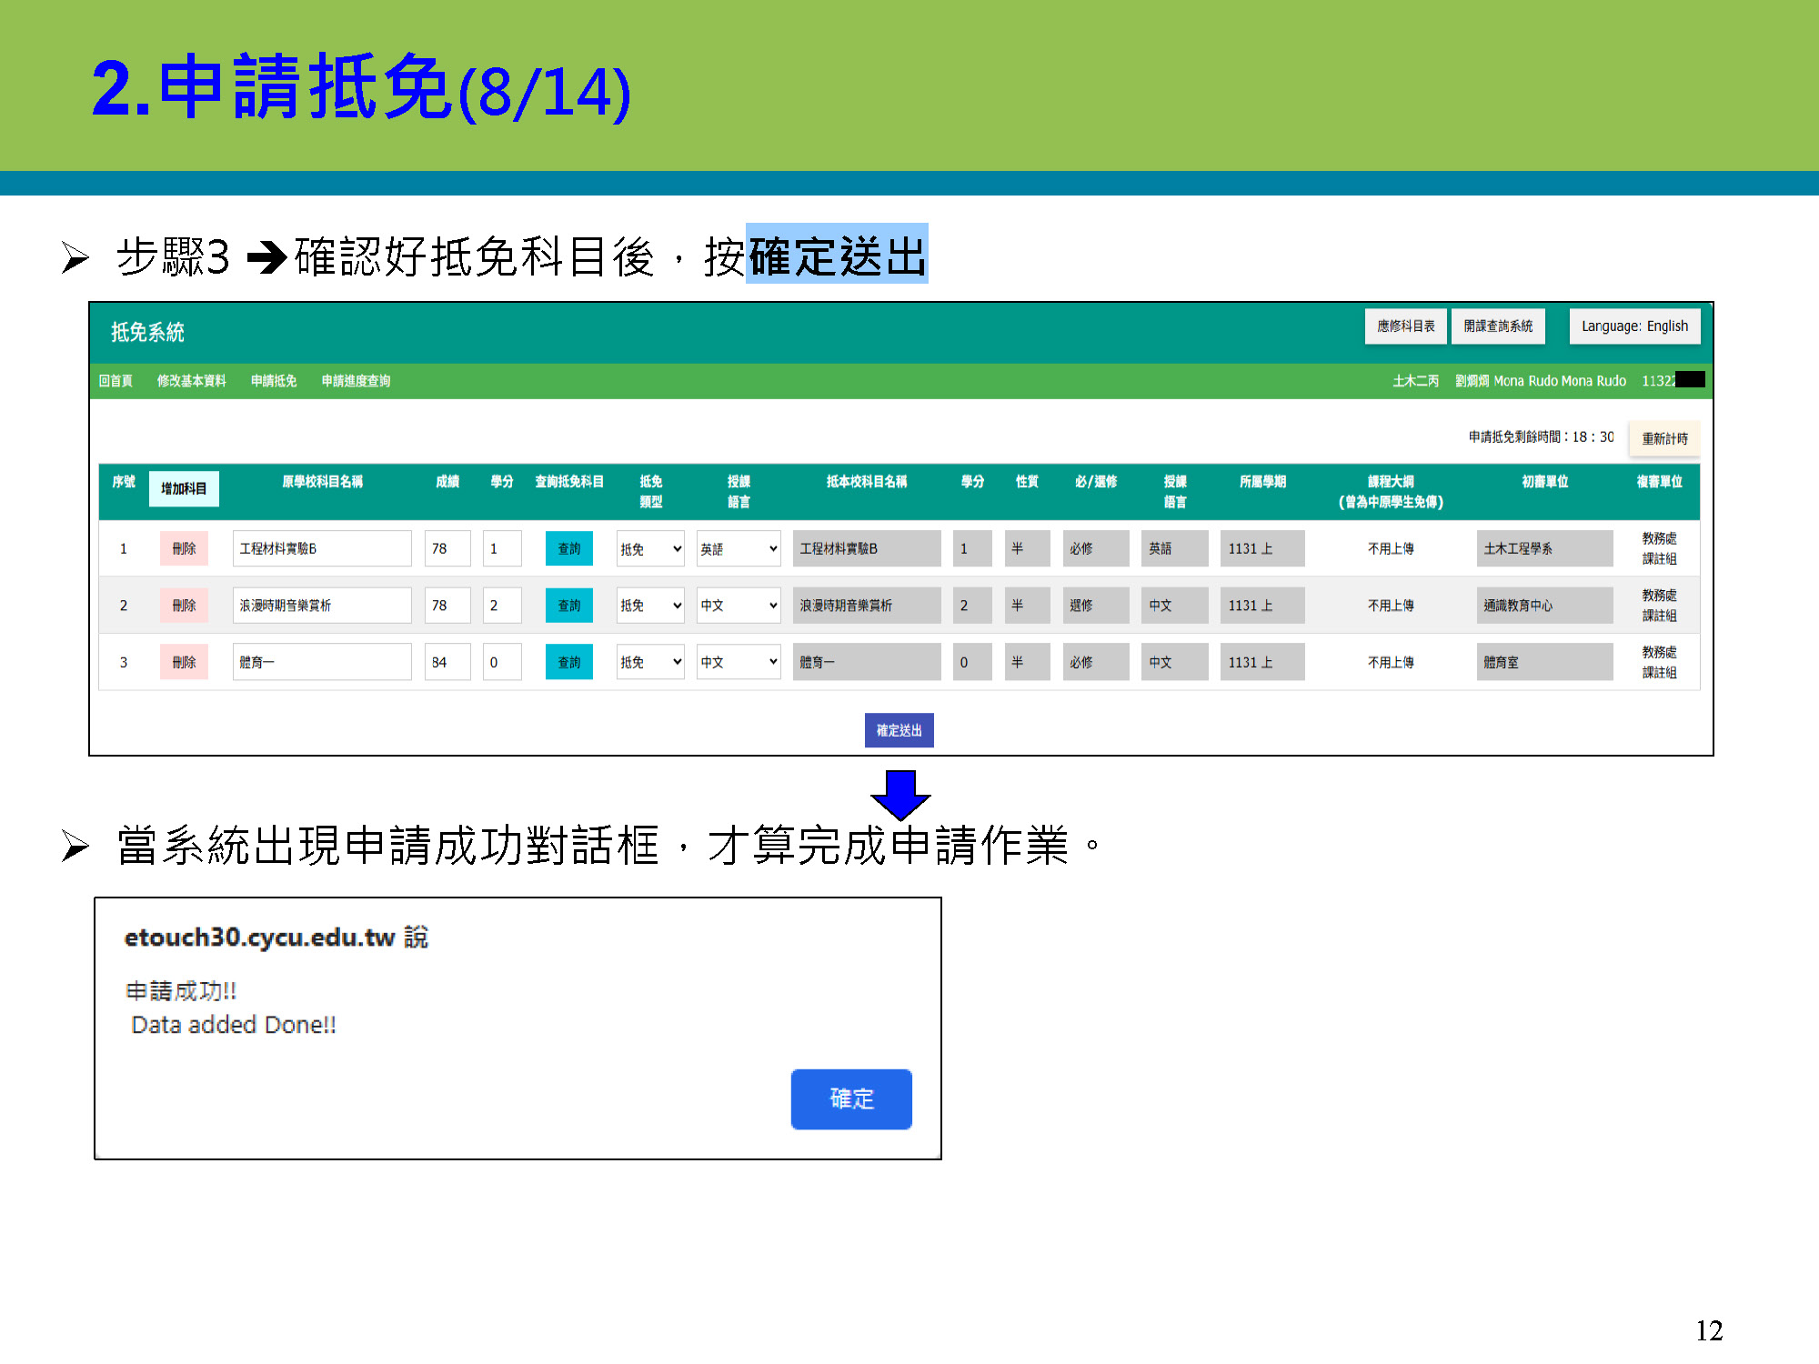The image size is (1819, 1364).
Task: Click 1131 上 semester cell in row 1
Action: [1262, 548]
